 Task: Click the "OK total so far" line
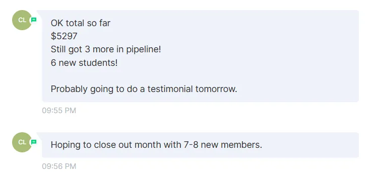[x=80, y=23]
